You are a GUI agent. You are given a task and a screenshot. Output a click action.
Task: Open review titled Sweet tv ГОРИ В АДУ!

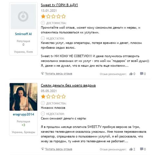coord(59,5)
